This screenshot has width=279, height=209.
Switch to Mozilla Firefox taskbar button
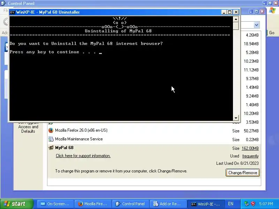pos(93,204)
